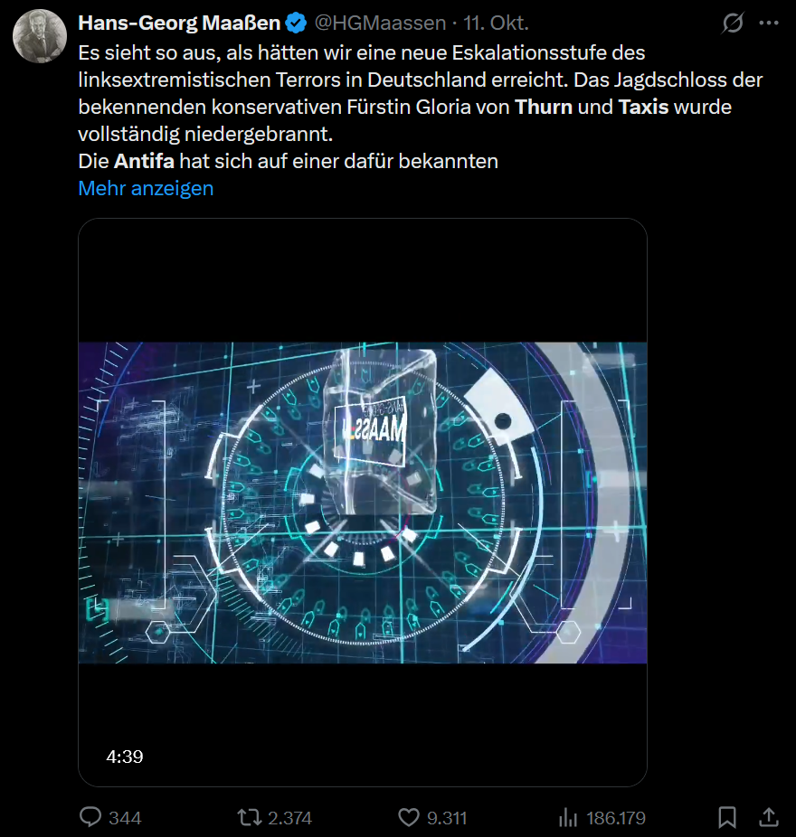Click the display name Hans-Georg Maaßen
The width and height of the screenshot is (796, 837).
click(x=179, y=23)
